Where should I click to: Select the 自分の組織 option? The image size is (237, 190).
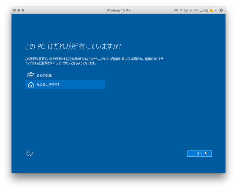(x=65, y=76)
